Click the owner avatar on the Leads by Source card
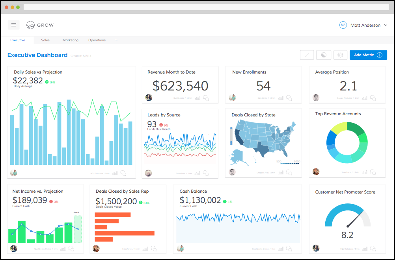395x260 pixels. pos(148,173)
